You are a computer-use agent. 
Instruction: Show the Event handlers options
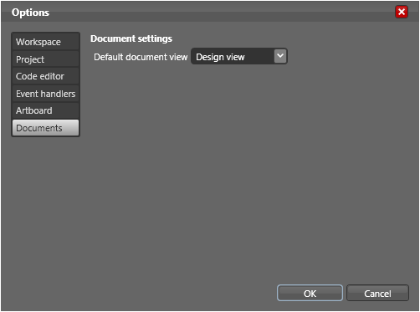[x=45, y=94]
